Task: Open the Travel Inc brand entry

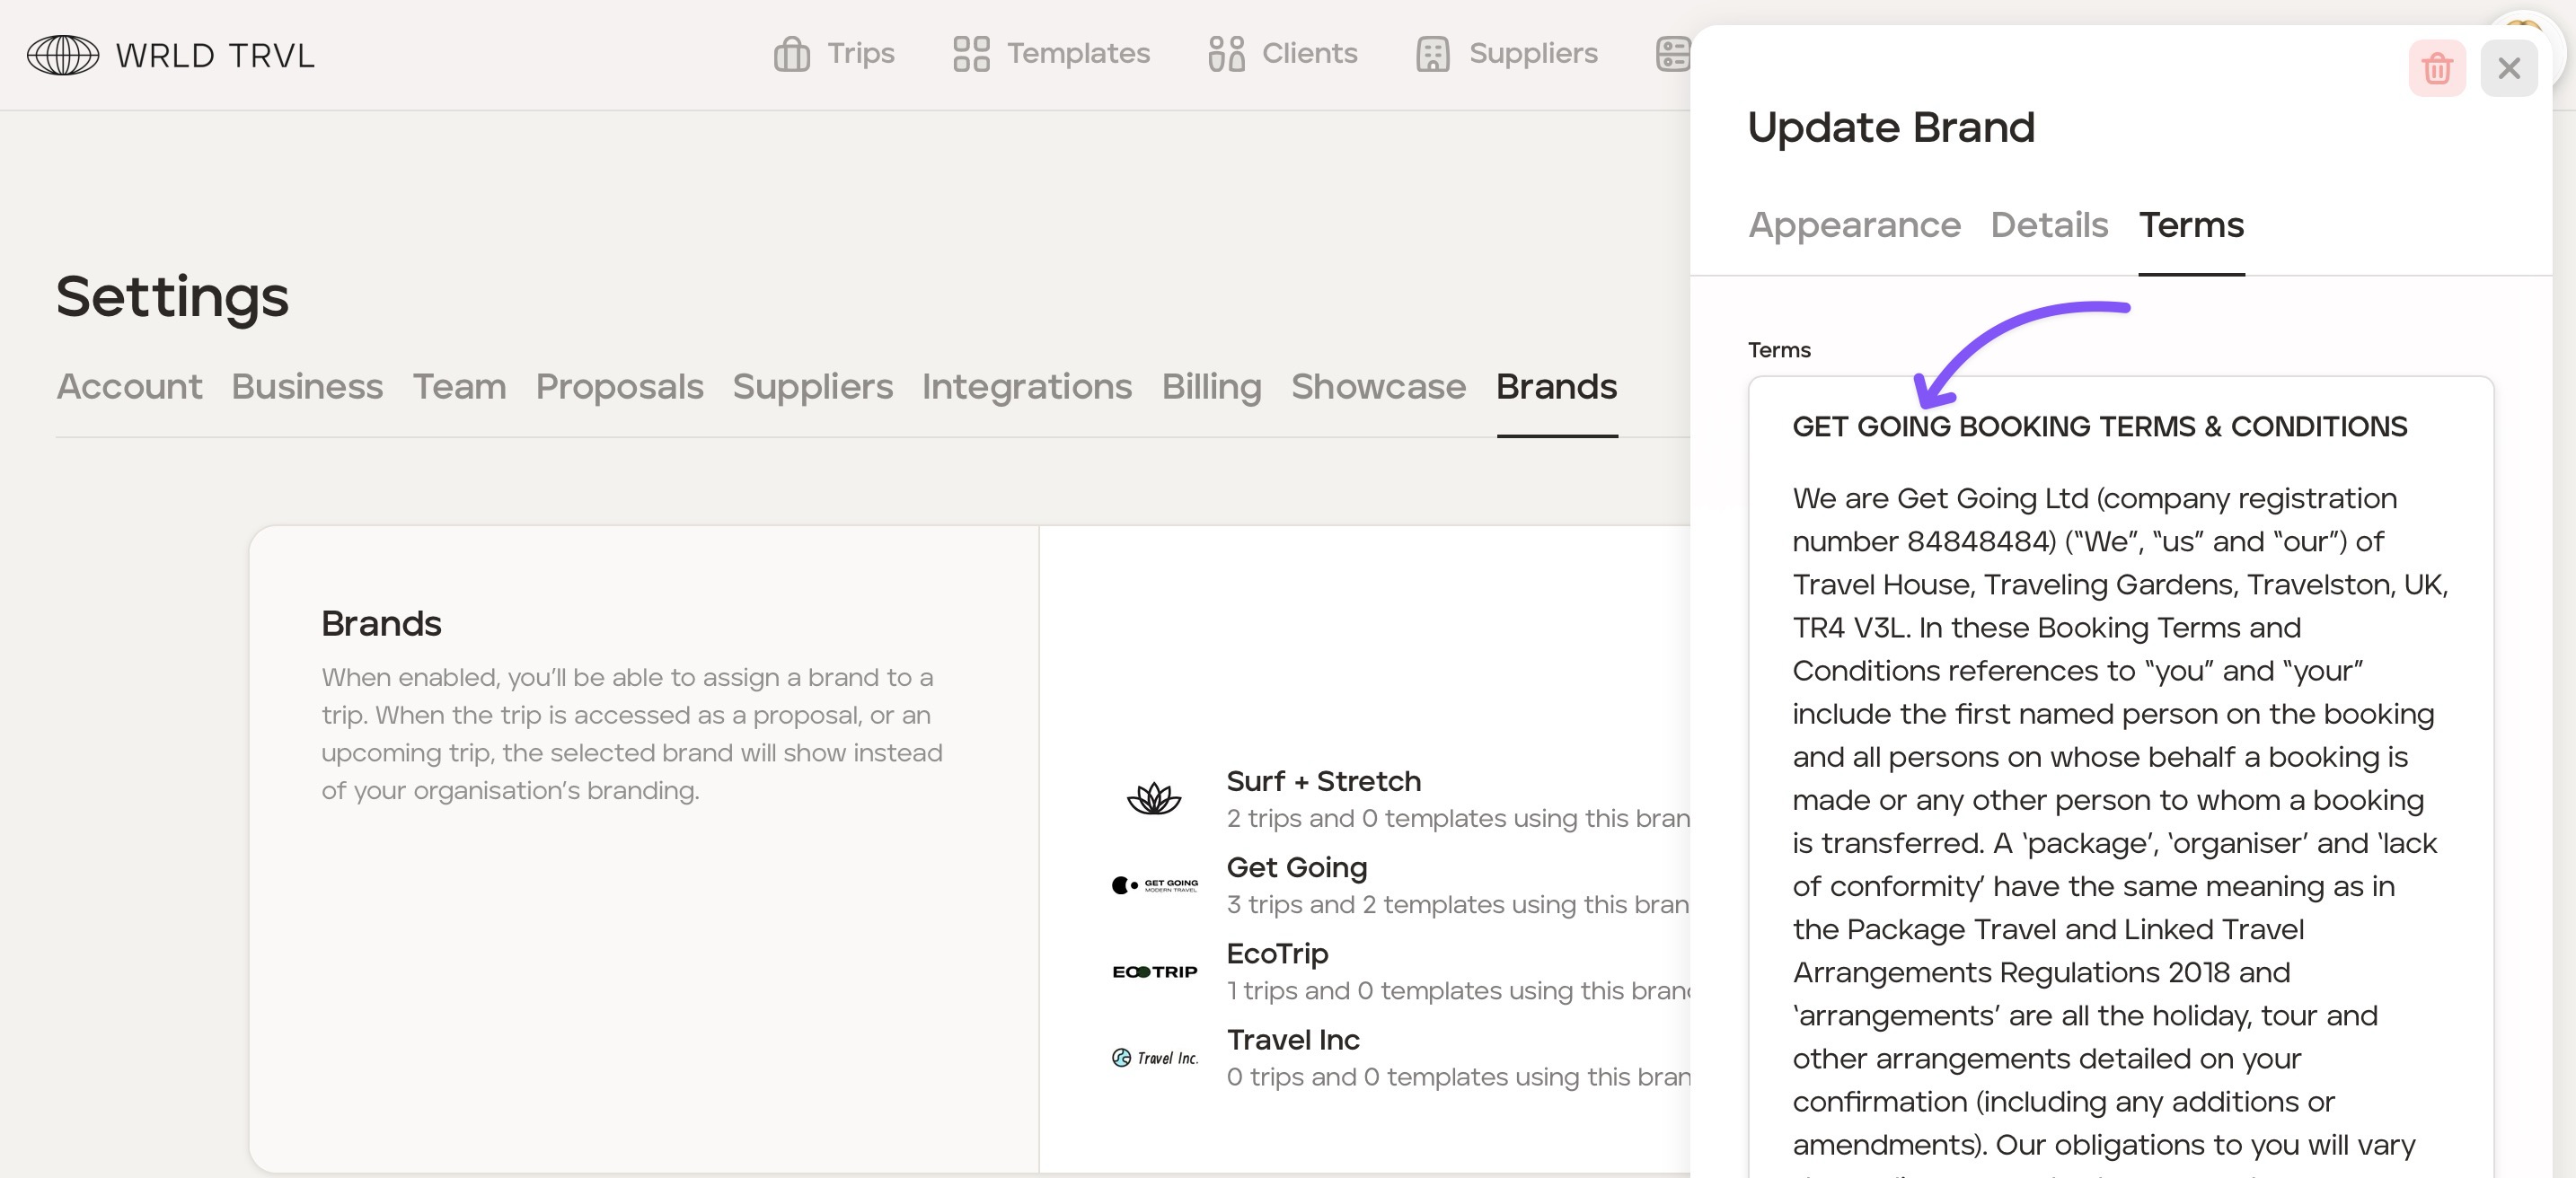Action: (x=1293, y=1040)
